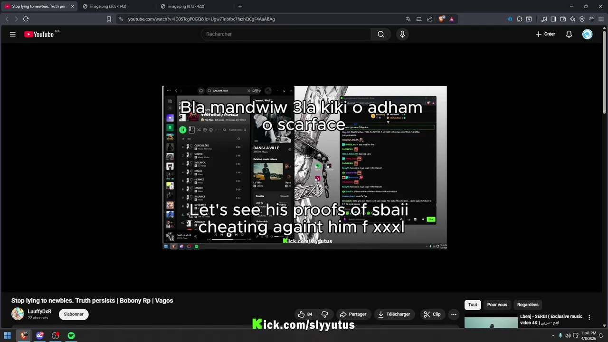Click the search magnifier button
This screenshot has width=608, height=342.
(381, 34)
